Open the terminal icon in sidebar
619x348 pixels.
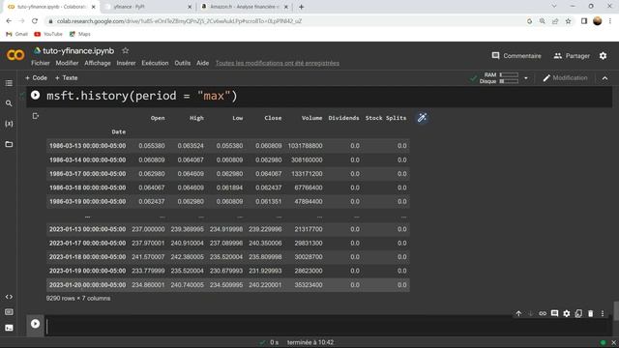click(x=9, y=328)
